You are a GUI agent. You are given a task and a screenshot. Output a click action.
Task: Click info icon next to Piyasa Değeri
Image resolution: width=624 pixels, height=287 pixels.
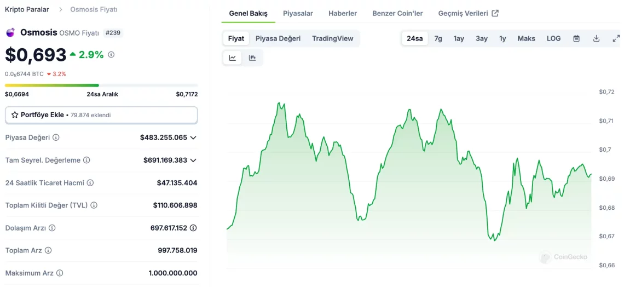click(x=56, y=137)
